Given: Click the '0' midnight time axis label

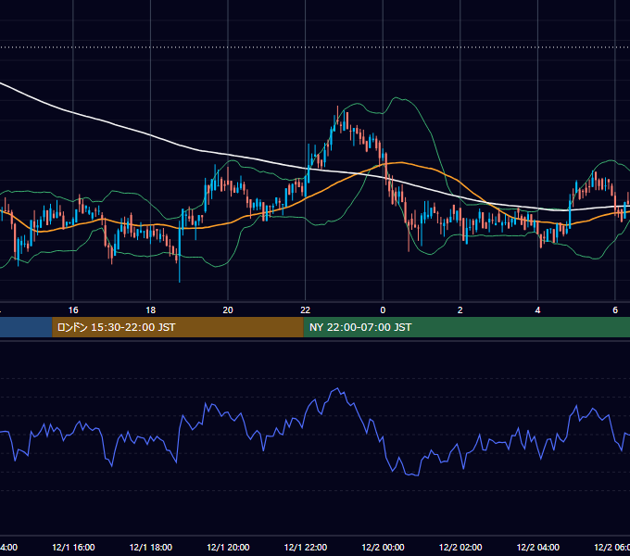Looking at the screenshot, I should click(383, 310).
